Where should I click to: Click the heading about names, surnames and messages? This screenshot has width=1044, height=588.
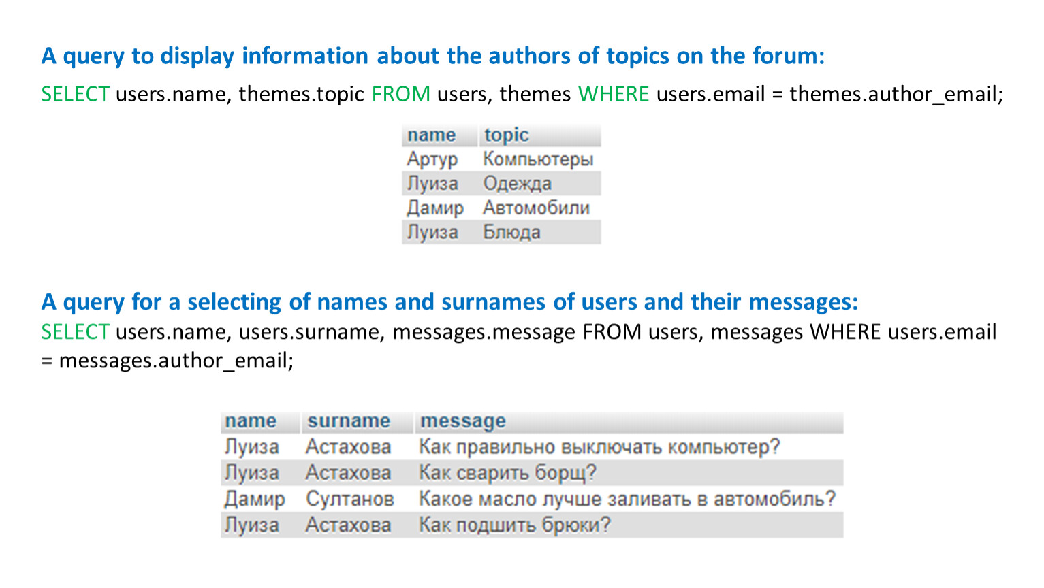coord(450,302)
